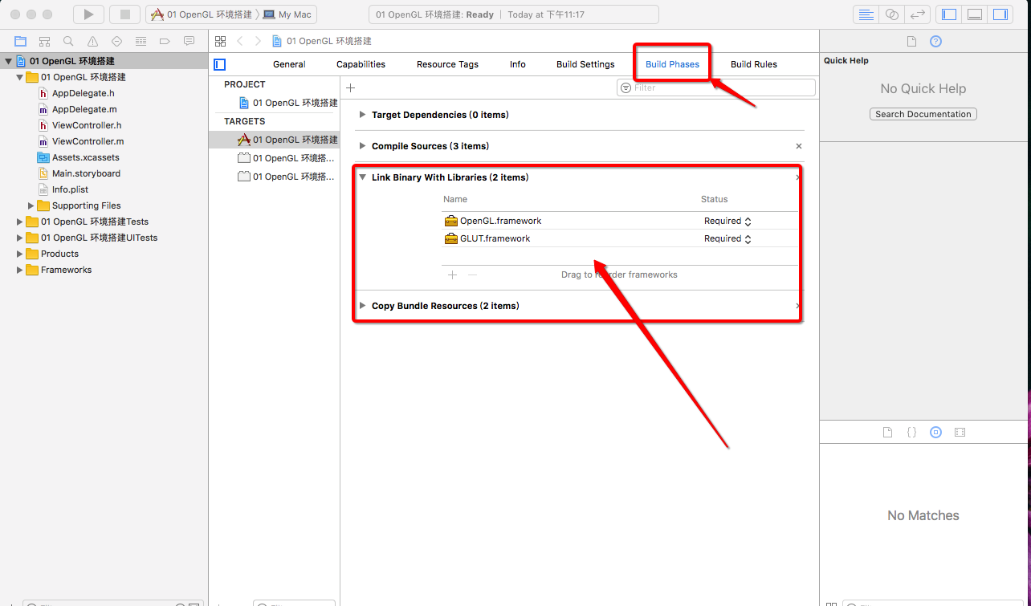Choose the My Mac run destination
This screenshot has height=606, width=1031.
click(288, 14)
